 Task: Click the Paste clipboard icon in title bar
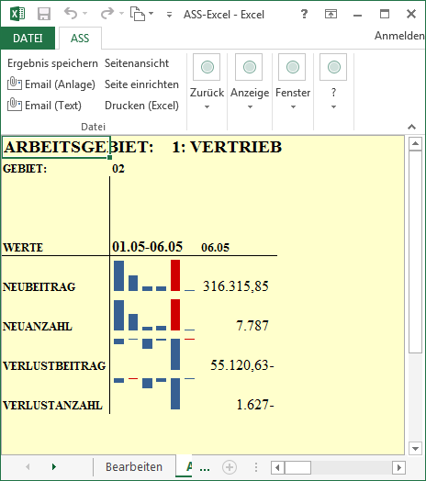pyautogui.click(x=137, y=14)
